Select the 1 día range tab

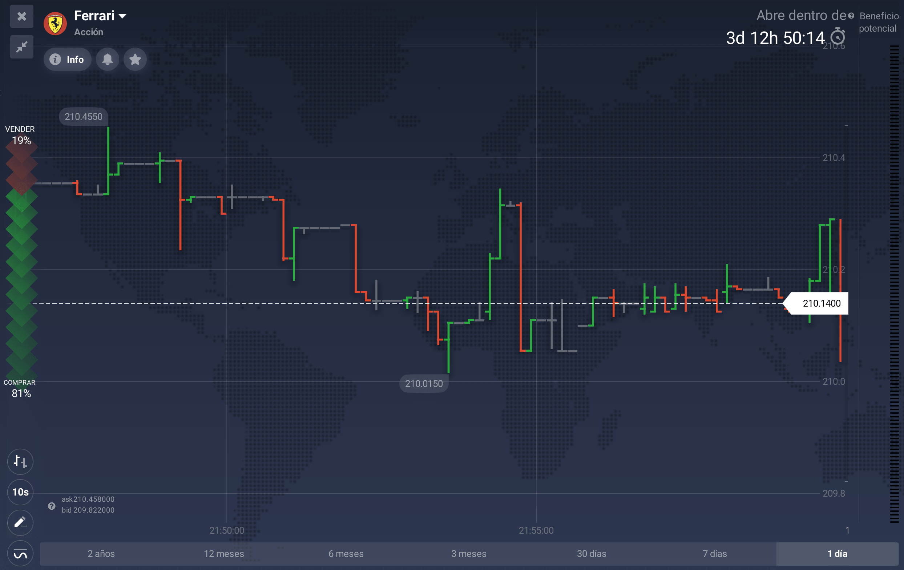(x=837, y=554)
